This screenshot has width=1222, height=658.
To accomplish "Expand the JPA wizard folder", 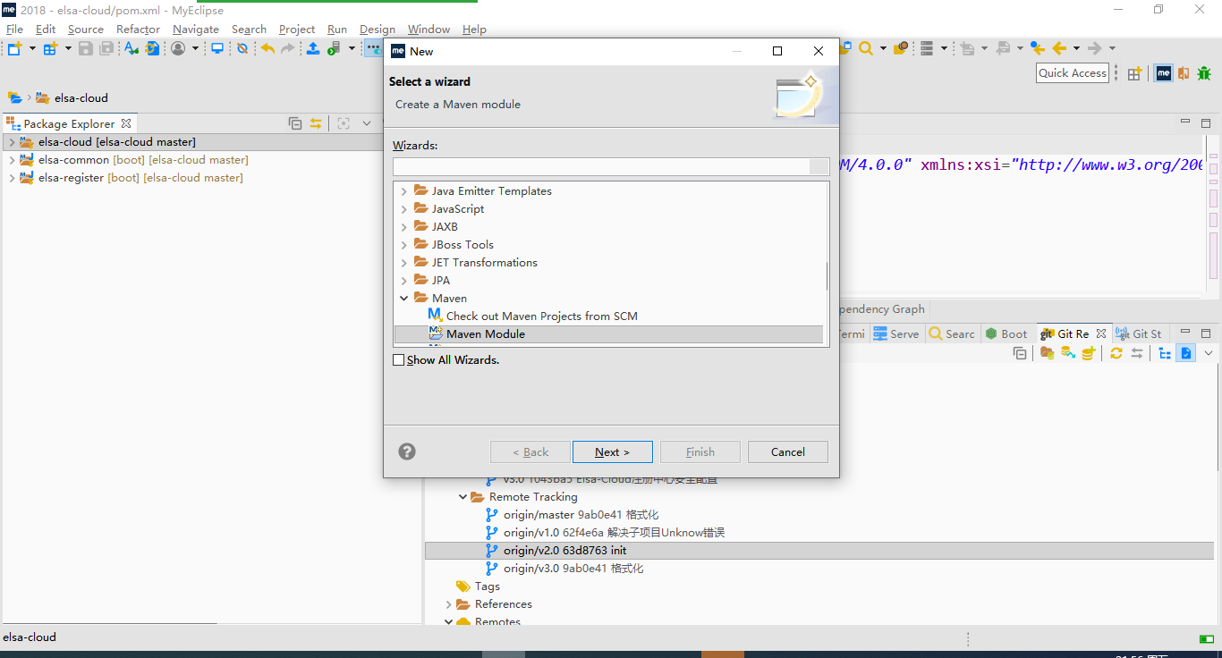I will 403,281.
